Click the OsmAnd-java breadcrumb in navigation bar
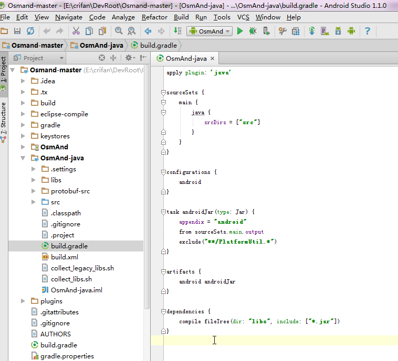 [x=97, y=46]
